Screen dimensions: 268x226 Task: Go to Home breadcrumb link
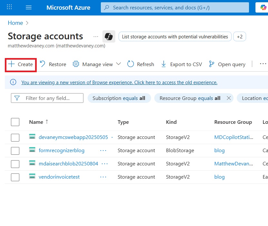(x=15, y=23)
